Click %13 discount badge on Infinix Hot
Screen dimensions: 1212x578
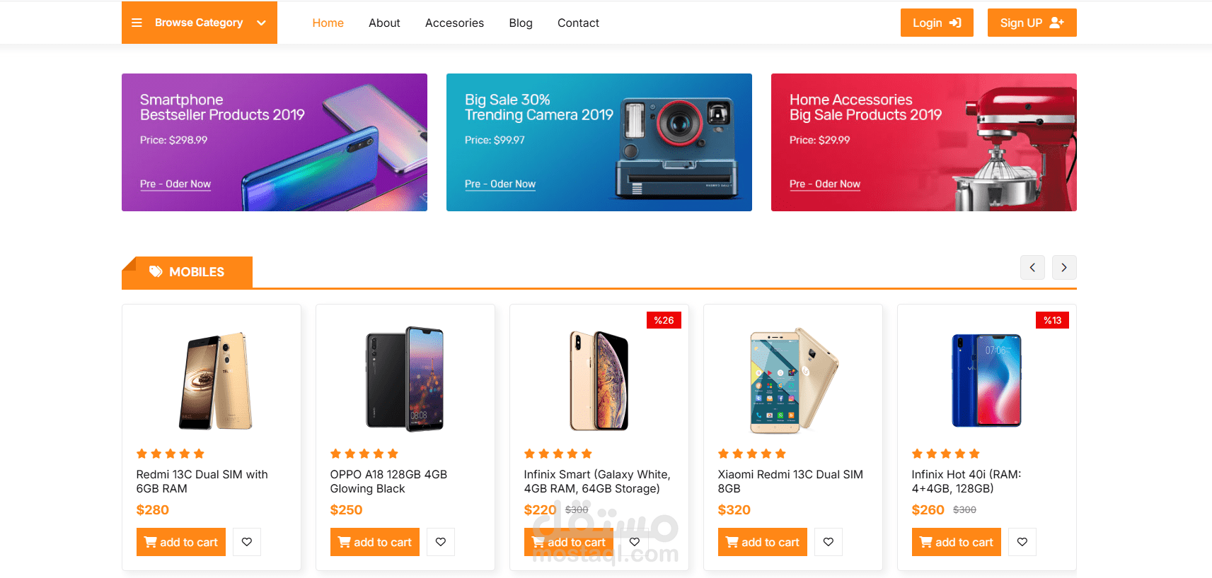pos(1052,320)
